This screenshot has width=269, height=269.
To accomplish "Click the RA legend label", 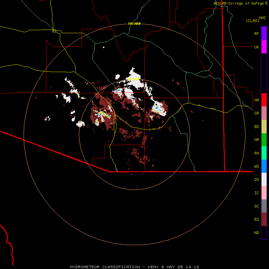I will click(x=256, y=153).
